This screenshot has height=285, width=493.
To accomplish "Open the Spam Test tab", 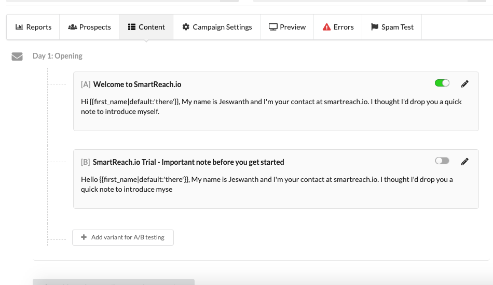I will pyautogui.click(x=392, y=27).
